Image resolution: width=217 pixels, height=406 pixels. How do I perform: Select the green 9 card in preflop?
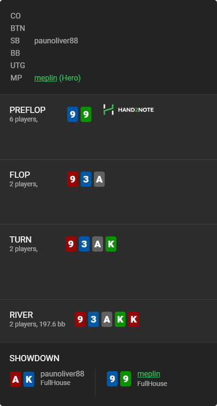pyautogui.click(x=86, y=114)
